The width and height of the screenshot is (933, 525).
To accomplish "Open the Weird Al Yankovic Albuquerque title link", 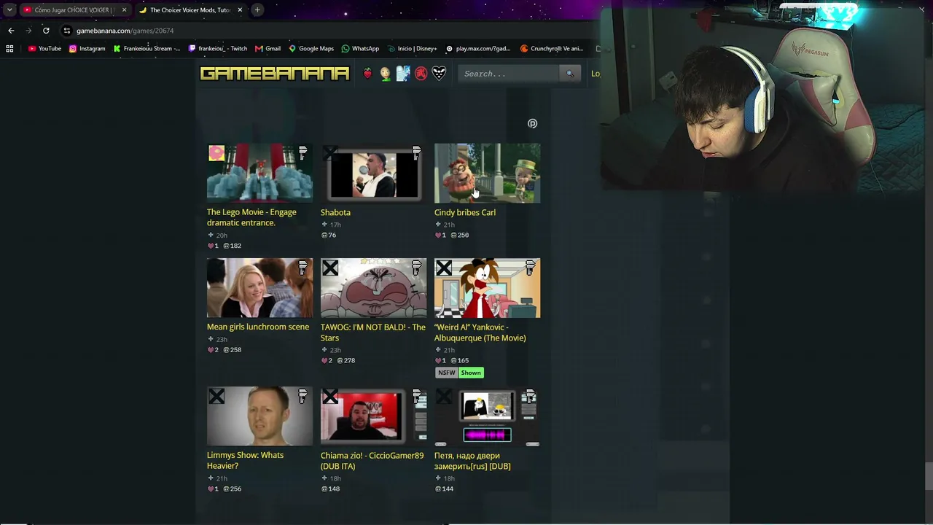I will point(480,332).
